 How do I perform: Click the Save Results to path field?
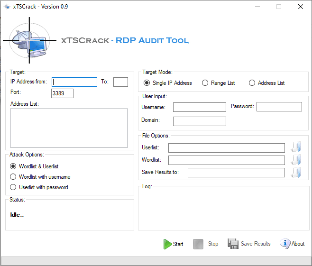[x=237, y=173]
